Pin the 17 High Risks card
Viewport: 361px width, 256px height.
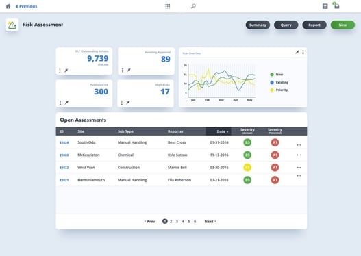pyautogui.click(x=128, y=103)
